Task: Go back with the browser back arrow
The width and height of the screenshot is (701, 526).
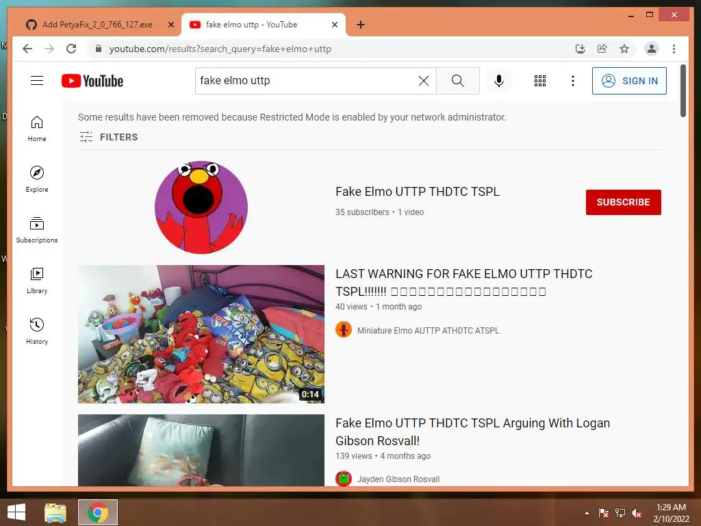Action: [x=27, y=49]
